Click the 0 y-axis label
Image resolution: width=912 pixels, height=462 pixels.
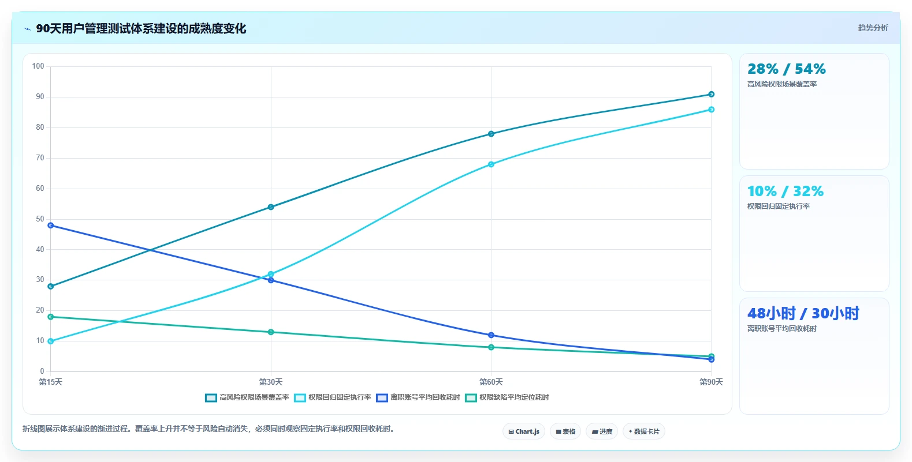coord(42,371)
